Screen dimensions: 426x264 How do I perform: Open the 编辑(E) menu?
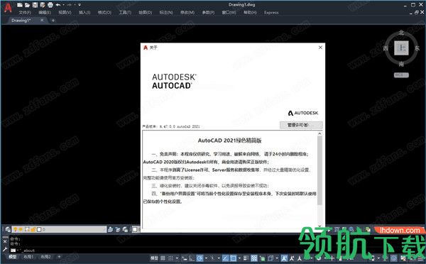(45, 13)
